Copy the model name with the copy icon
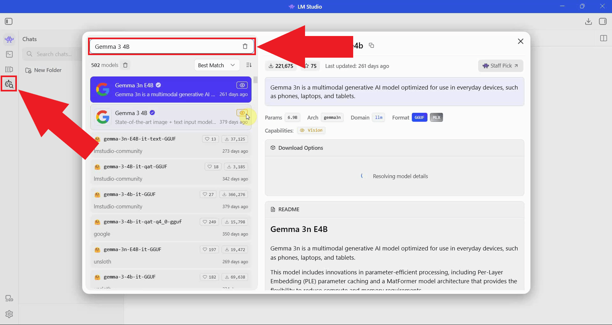Image resolution: width=612 pixels, height=325 pixels. (371, 45)
